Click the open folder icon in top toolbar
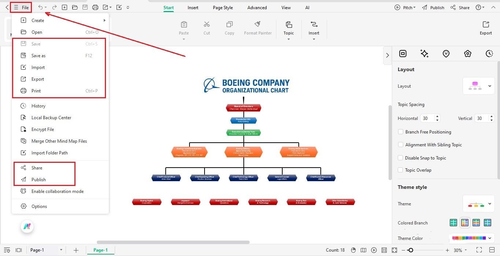This screenshot has height=256, width=500. (75, 7)
